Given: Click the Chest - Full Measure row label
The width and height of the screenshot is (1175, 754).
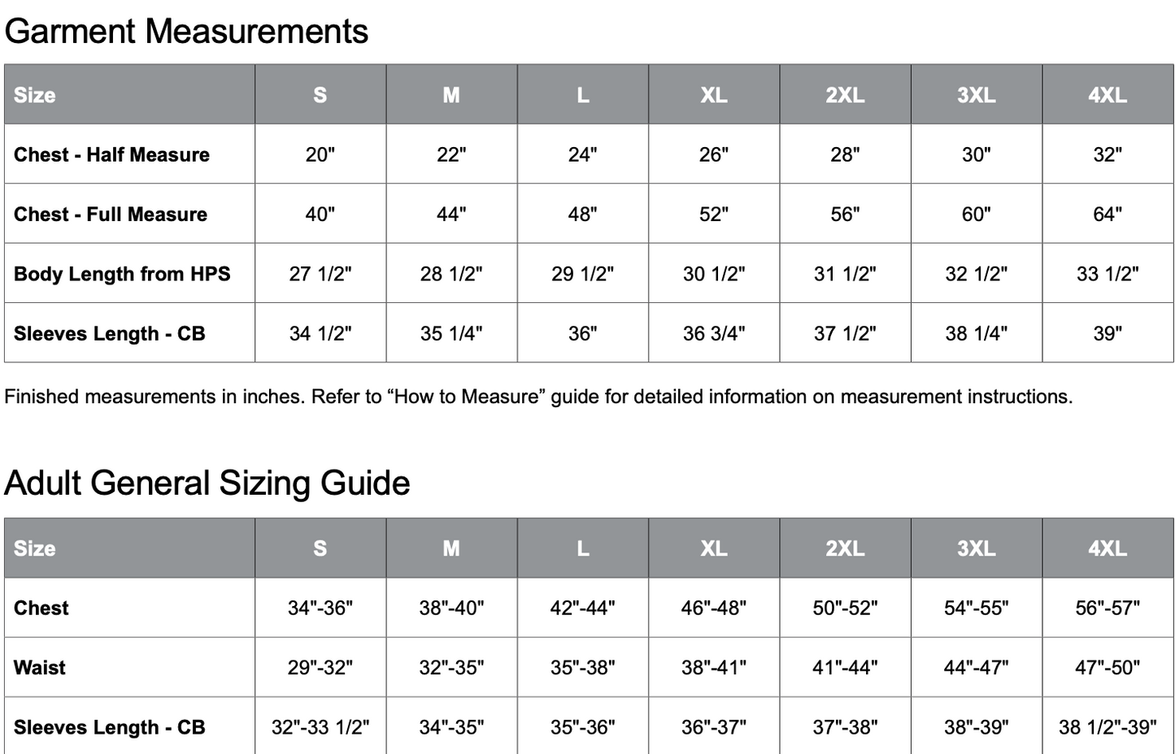Looking at the screenshot, I should point(111,214).
